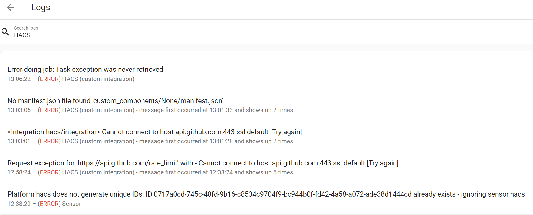Open the 'Error doing job: Task exception' log entry
This screenshot has width=533, height=215.
tap(85, 69)
